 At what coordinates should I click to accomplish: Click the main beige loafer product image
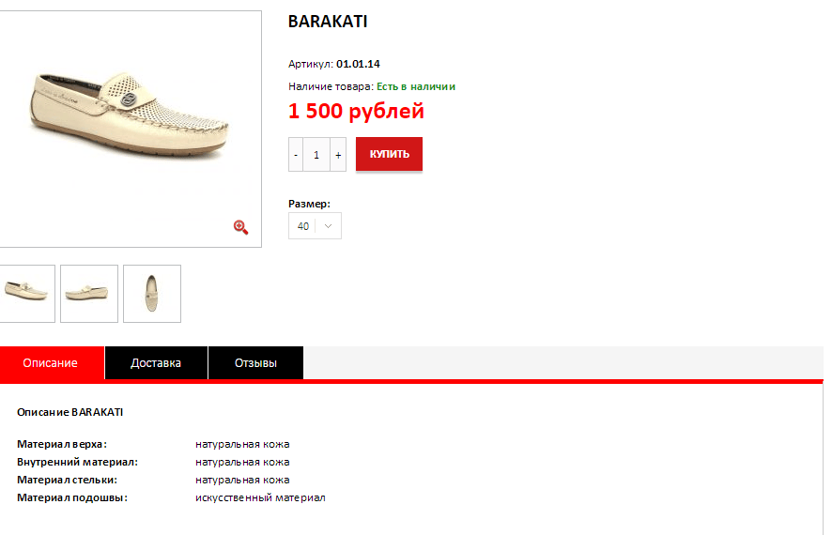(x=128, y=116)
